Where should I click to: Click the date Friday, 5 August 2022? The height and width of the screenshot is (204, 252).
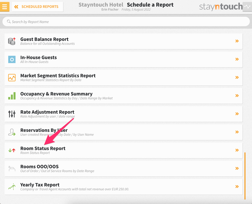(136, 10)
